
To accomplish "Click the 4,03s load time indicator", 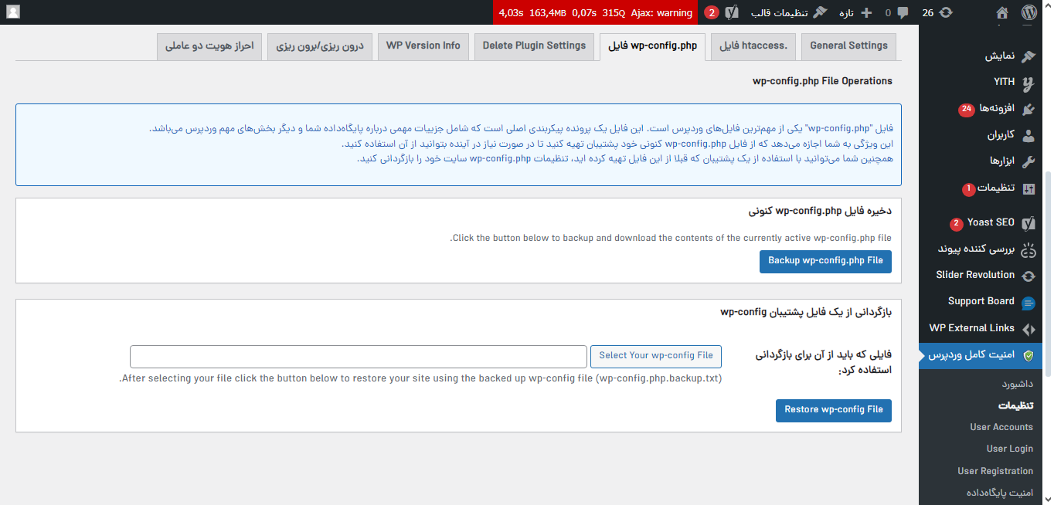I will [511, 12].
